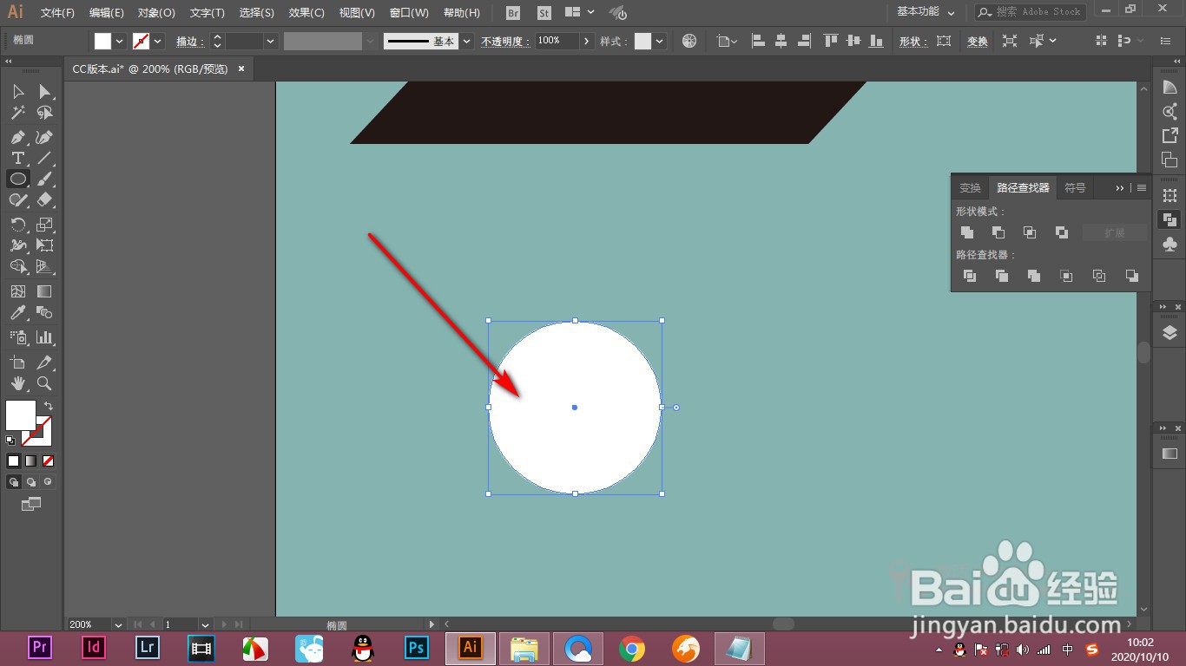The width and height of the screenshot is (1186, 666).
Task: Select the Shaper tool
Action: click(17, 199)
